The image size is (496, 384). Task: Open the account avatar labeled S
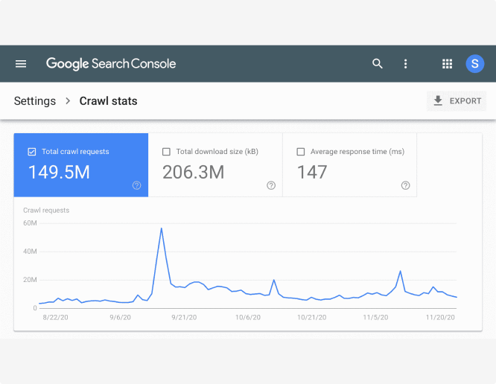[x=474, y=64]
